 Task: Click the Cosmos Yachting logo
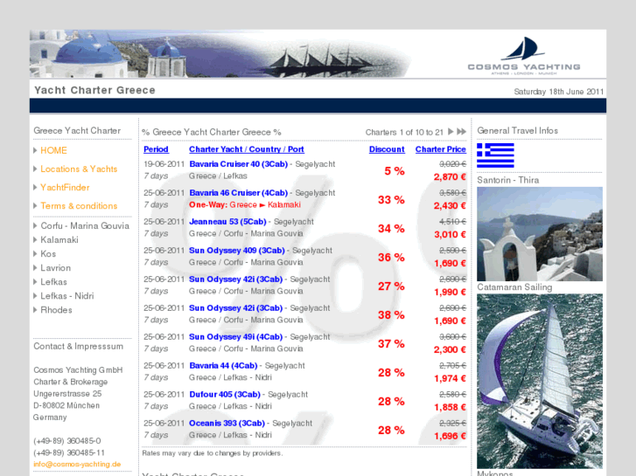click(x=524, y=56)
